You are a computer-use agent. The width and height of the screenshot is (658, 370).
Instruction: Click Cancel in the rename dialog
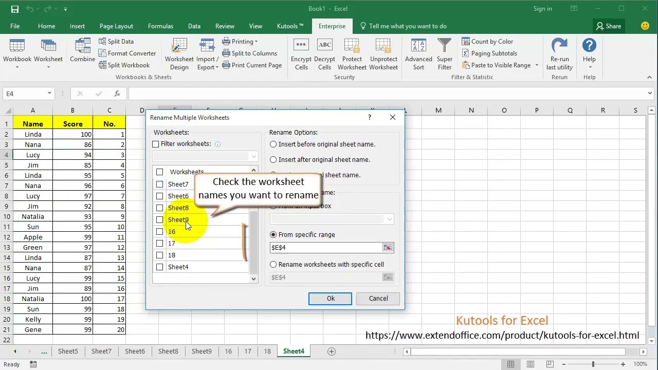coord(378,299)
